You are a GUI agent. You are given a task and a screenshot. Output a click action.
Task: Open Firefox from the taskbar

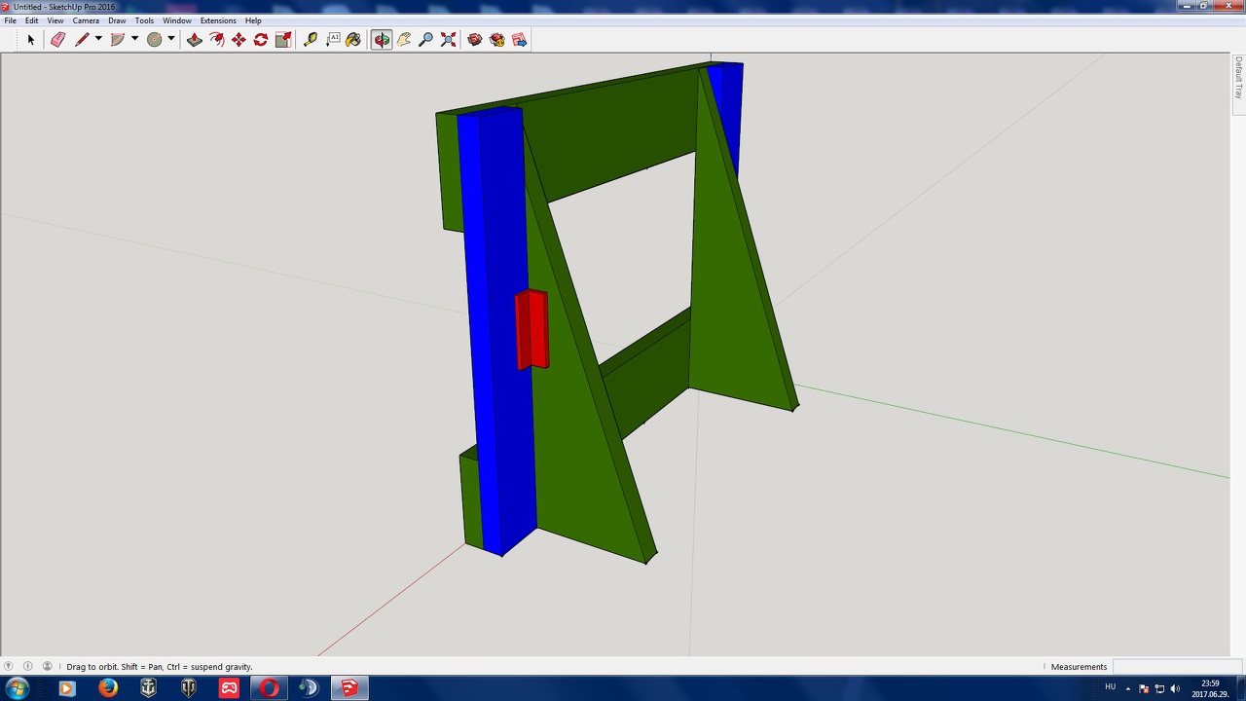107,688
